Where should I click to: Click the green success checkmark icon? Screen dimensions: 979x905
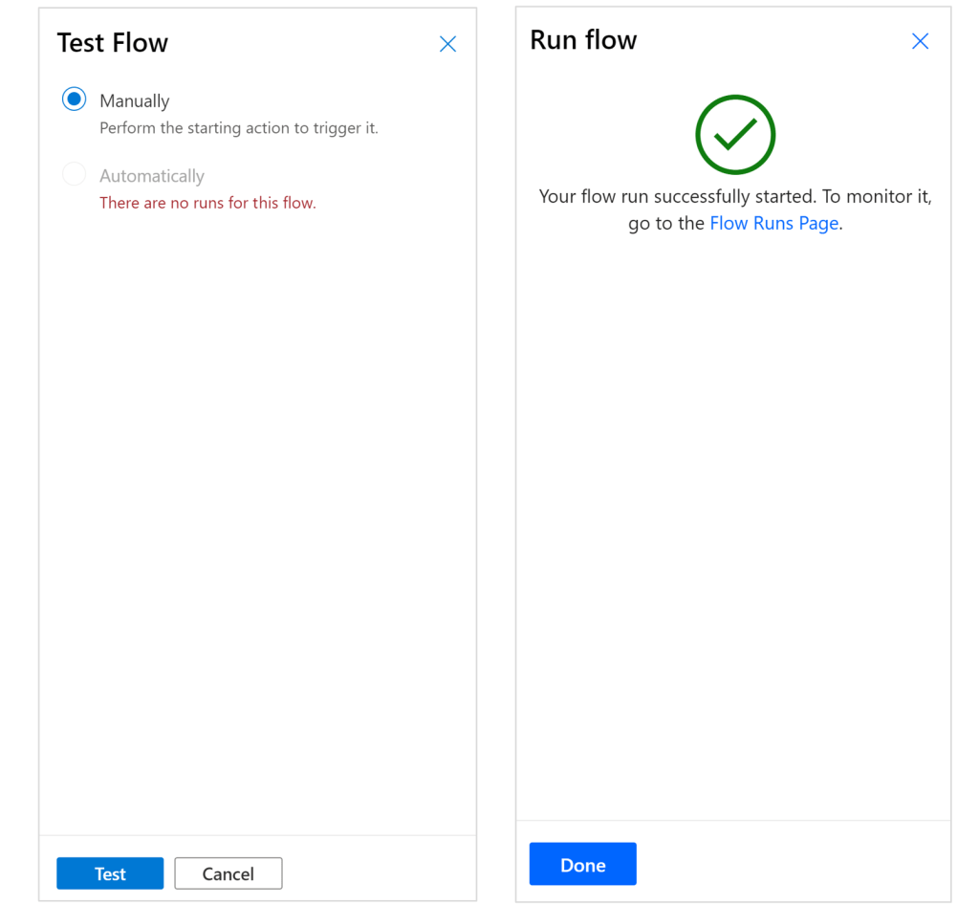point(734,135)
